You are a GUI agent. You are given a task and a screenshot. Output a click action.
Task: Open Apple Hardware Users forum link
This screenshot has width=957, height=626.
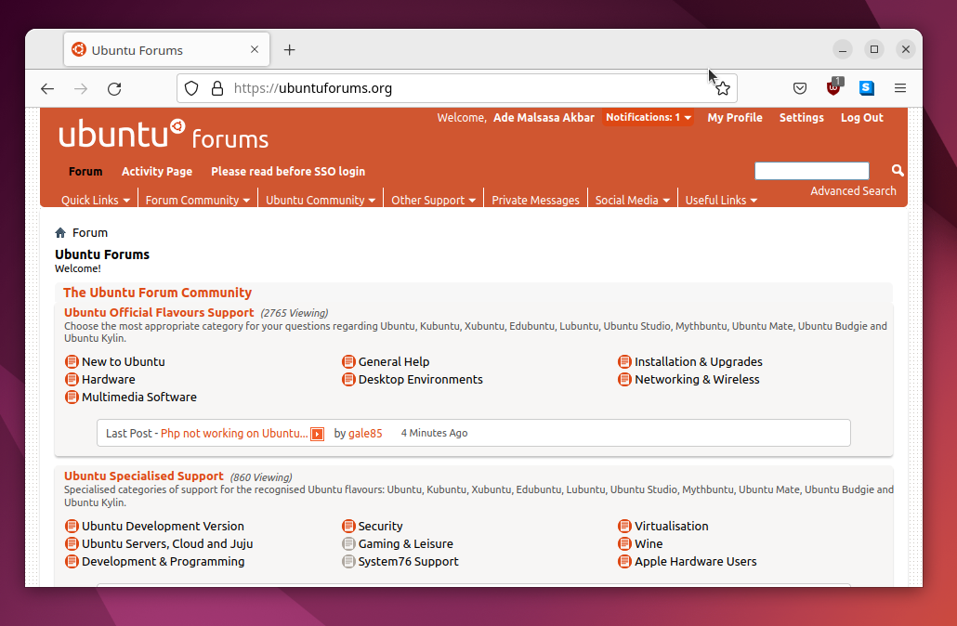(x=695, y=561)
